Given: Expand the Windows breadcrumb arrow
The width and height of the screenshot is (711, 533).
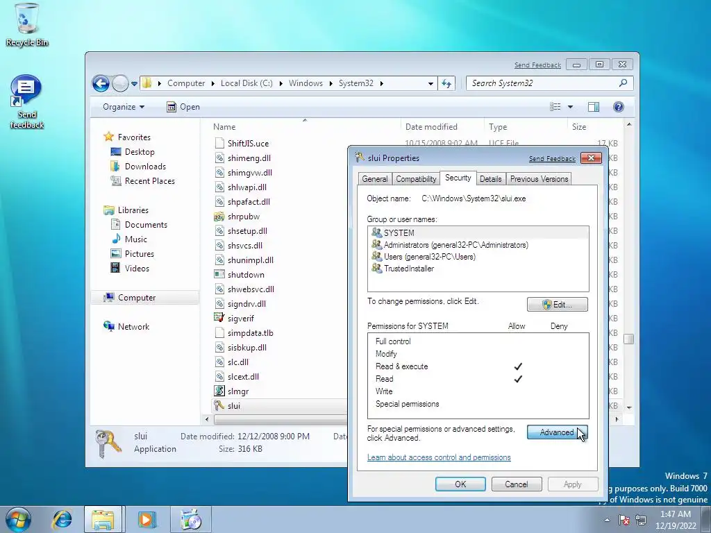Looking at the screenshot, I should pos(331,83).
